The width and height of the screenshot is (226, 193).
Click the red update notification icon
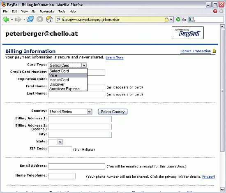pyautogui.click(x=215, y=11)
